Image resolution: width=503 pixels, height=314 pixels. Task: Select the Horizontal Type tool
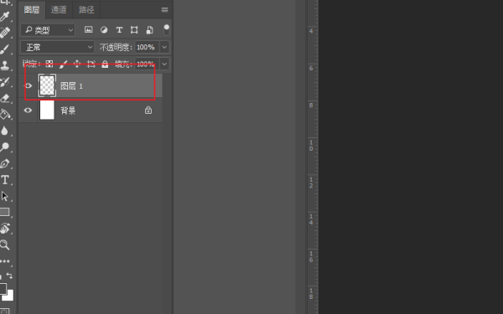(x=5, y=180)
